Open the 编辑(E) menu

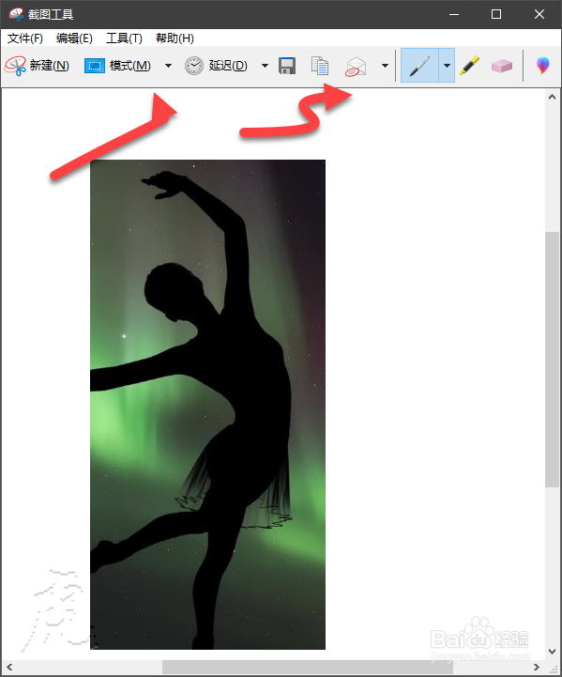click(x=74, y=38)
